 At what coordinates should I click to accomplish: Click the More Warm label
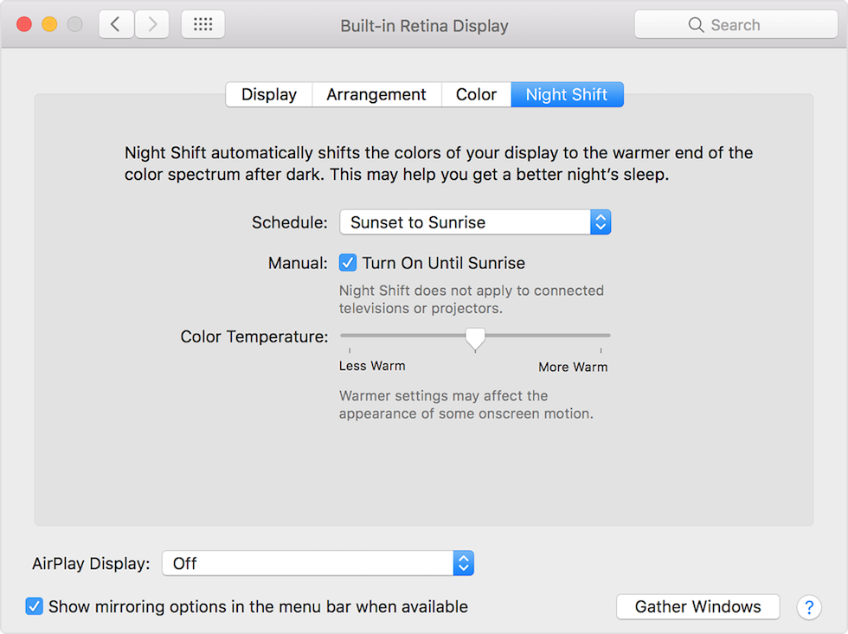[573, 367]
